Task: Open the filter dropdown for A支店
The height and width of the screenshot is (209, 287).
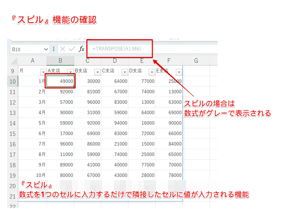Action: [70, 72]
